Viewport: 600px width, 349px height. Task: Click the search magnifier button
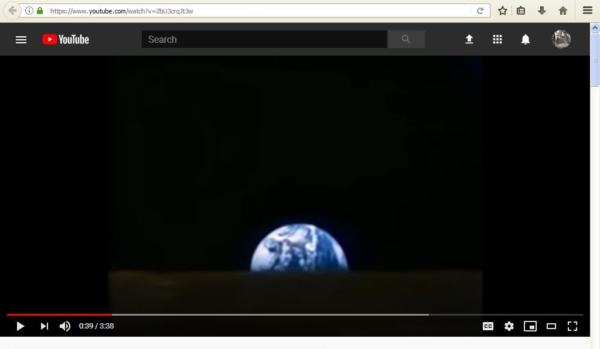[x=406, y=39]
